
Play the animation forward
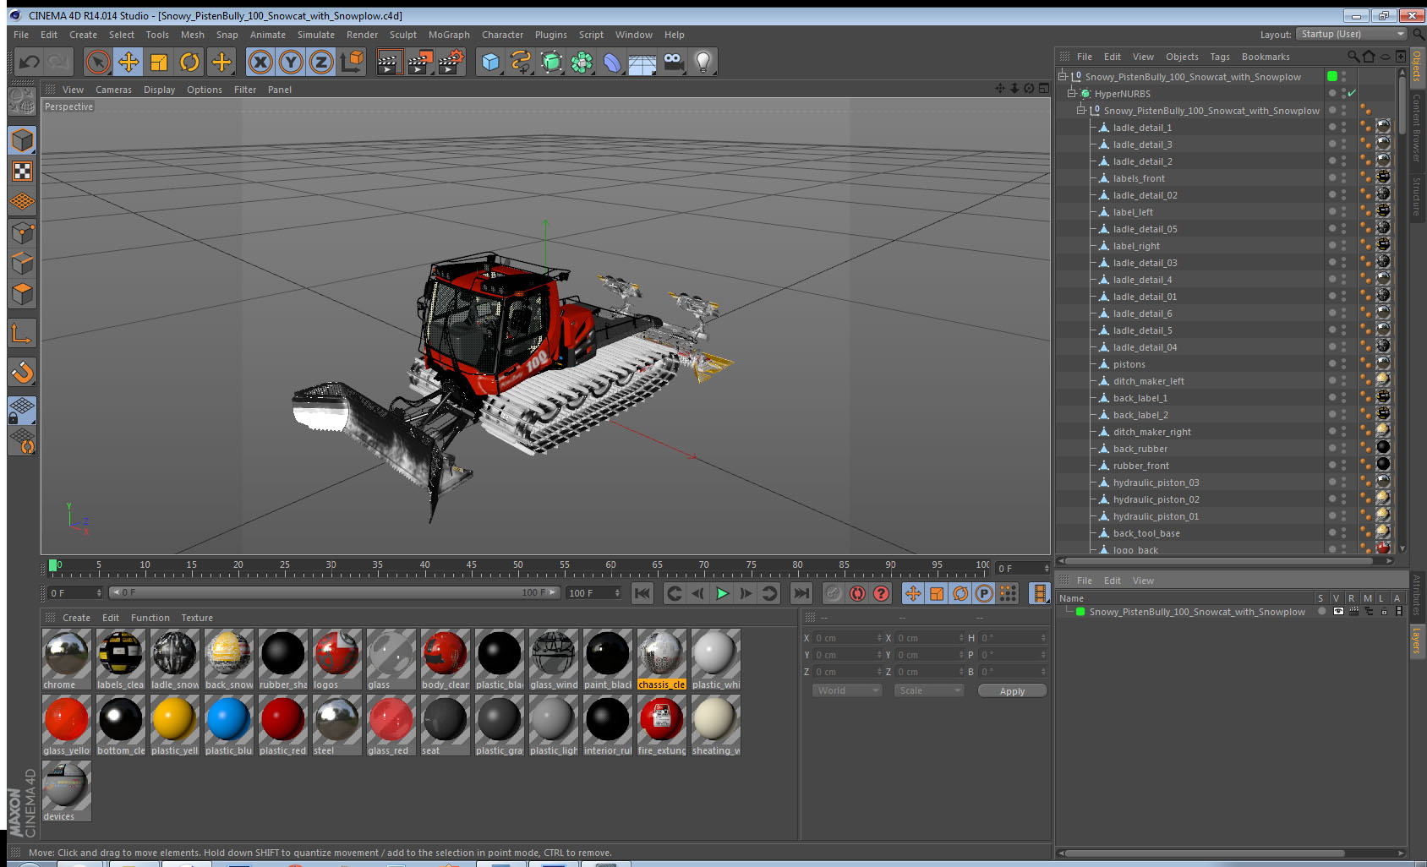[x=722, y=593]
